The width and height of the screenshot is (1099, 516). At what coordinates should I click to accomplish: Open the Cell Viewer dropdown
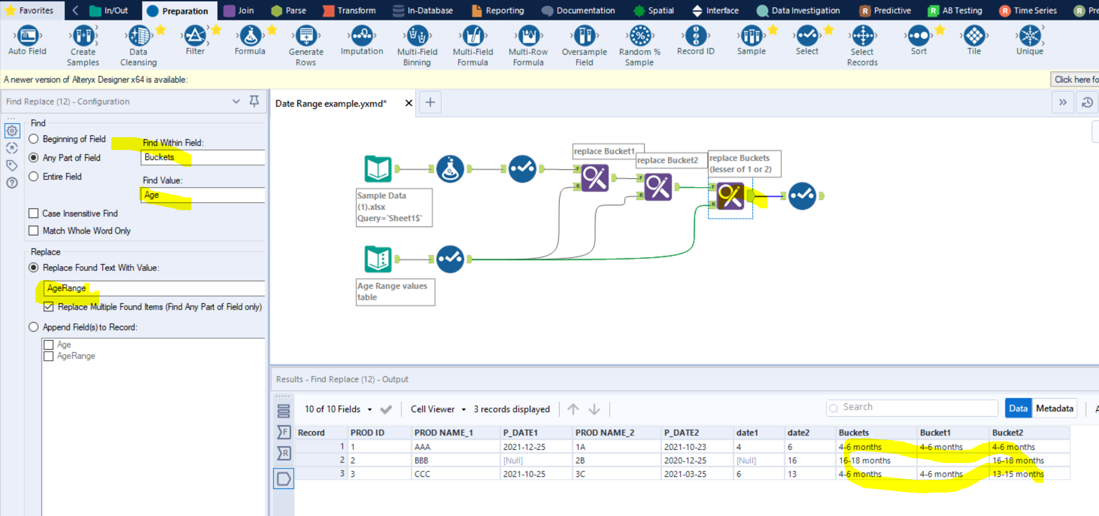[438, 409]
